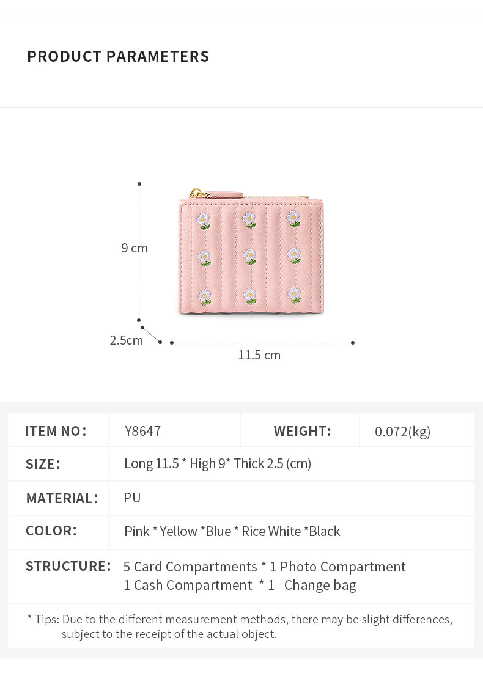
Task: Click the STRUCTURE compartments description
Action: tap(265, 576)
